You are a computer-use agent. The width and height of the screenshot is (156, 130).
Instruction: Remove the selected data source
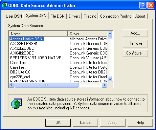click(135, 43)
